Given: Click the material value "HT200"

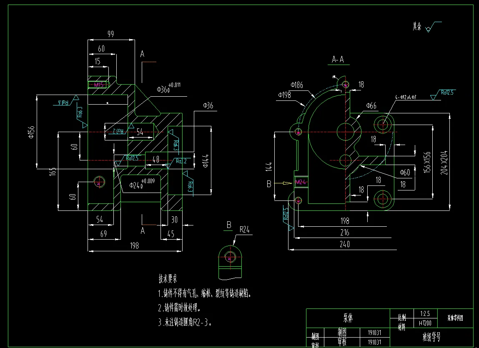Looking at the screenshot, I should tap(425, 323).
